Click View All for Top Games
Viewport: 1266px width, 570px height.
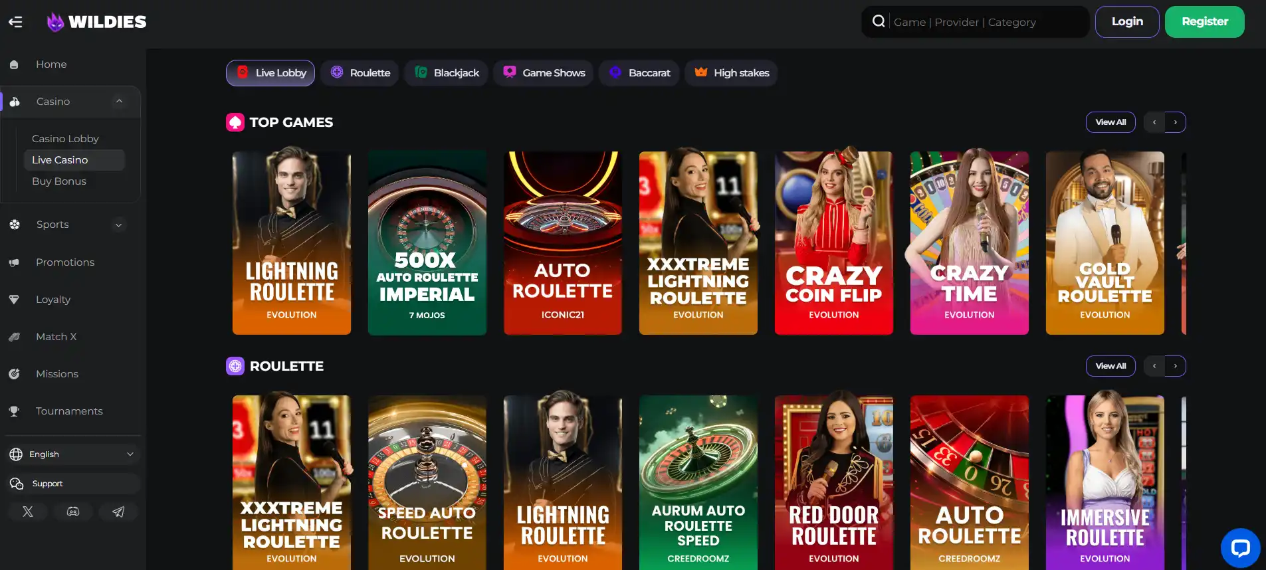(1110, 122)
